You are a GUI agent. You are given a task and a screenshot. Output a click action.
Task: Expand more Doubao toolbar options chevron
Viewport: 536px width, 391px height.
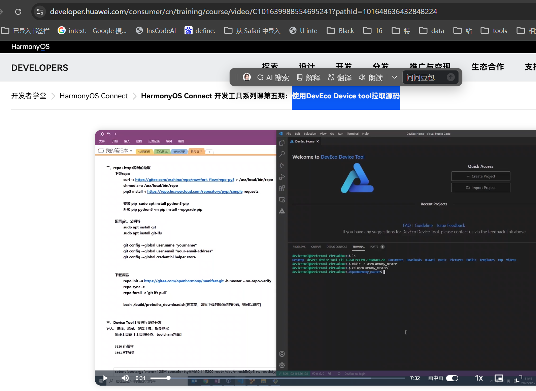pos(395,77)
